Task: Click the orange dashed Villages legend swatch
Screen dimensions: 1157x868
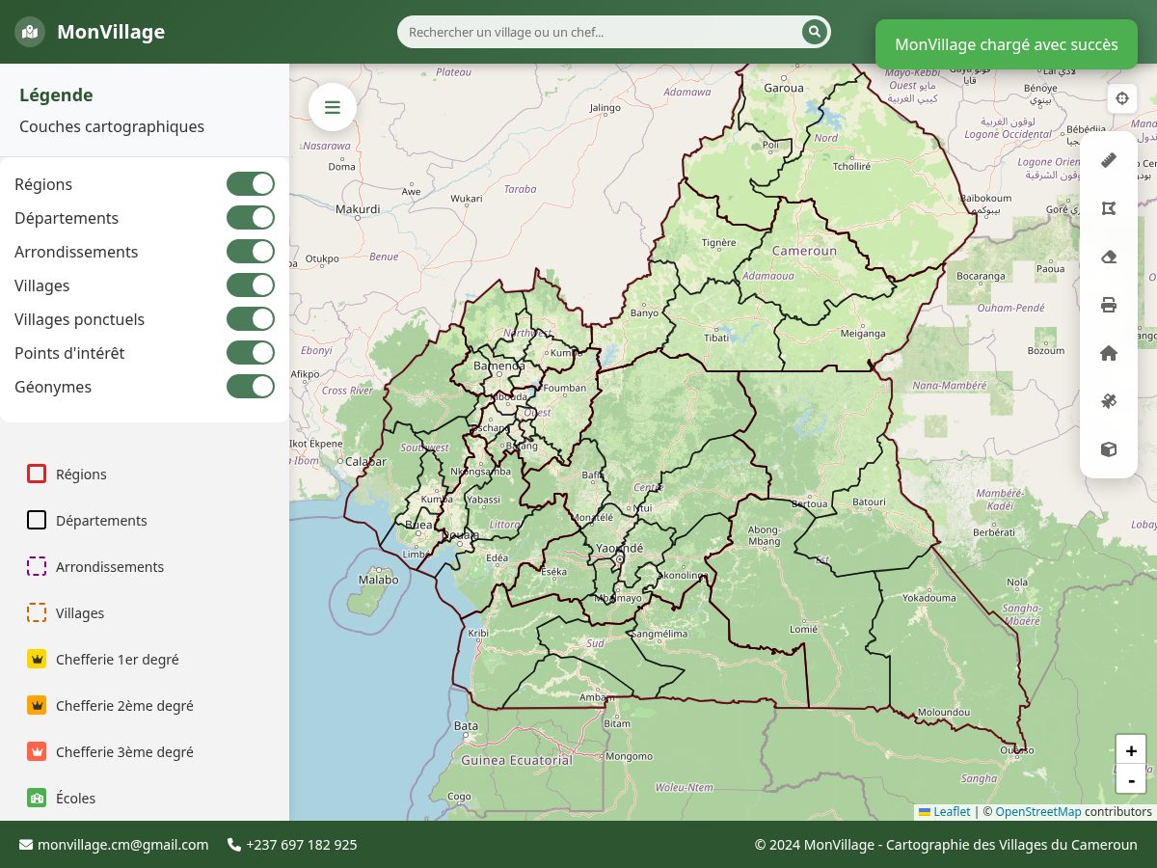Action: tap(37, 613)
